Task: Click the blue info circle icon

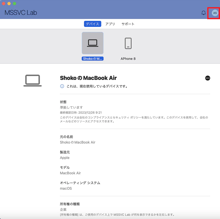Action: point(62,86)
